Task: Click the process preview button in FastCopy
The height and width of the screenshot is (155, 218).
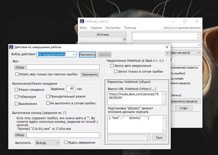Action: click(x=186, y=101)
